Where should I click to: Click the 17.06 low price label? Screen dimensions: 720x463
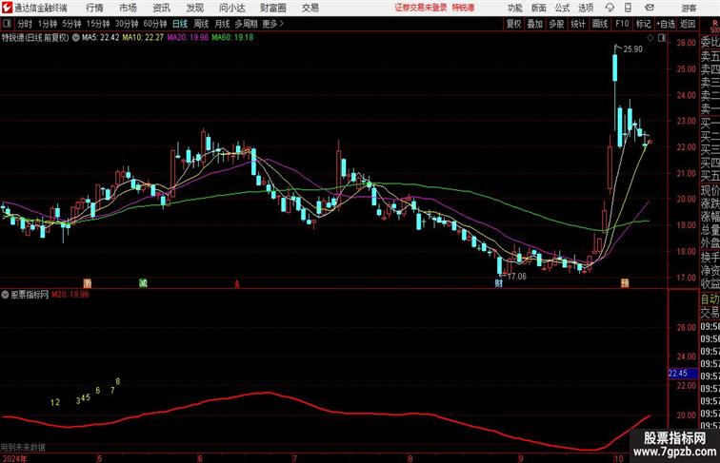coord(516,277)
